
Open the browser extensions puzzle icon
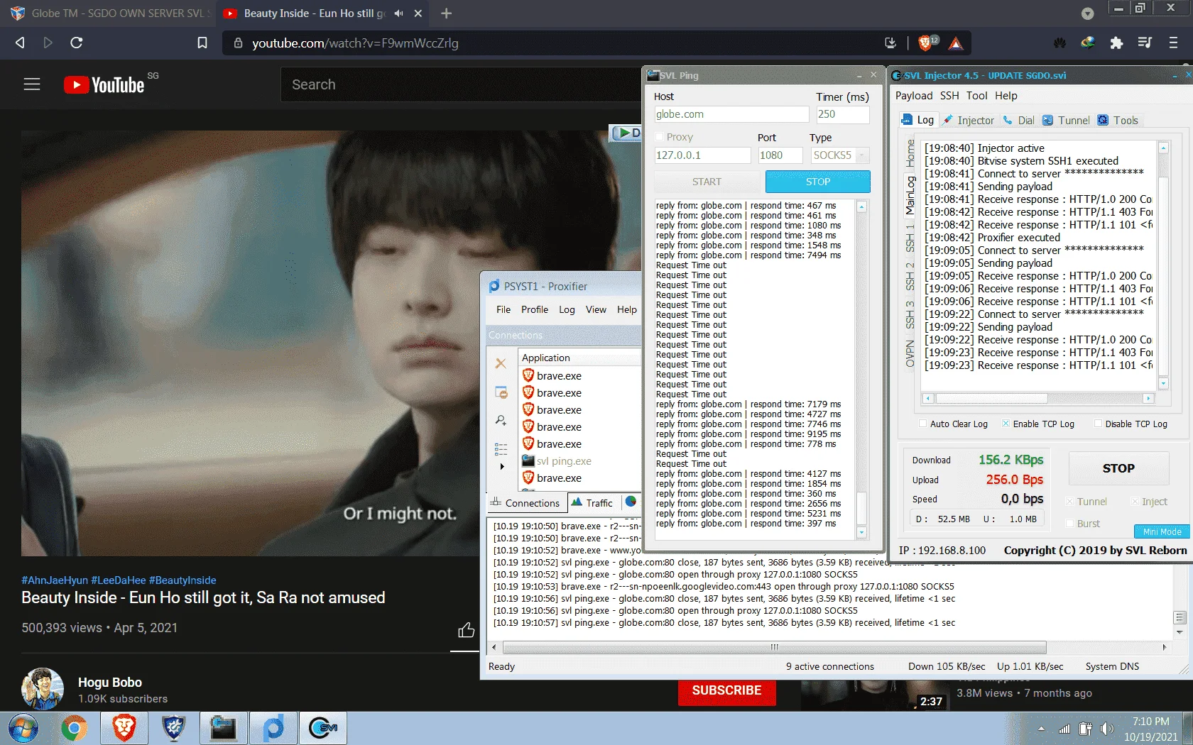[x=1116, y=43]
